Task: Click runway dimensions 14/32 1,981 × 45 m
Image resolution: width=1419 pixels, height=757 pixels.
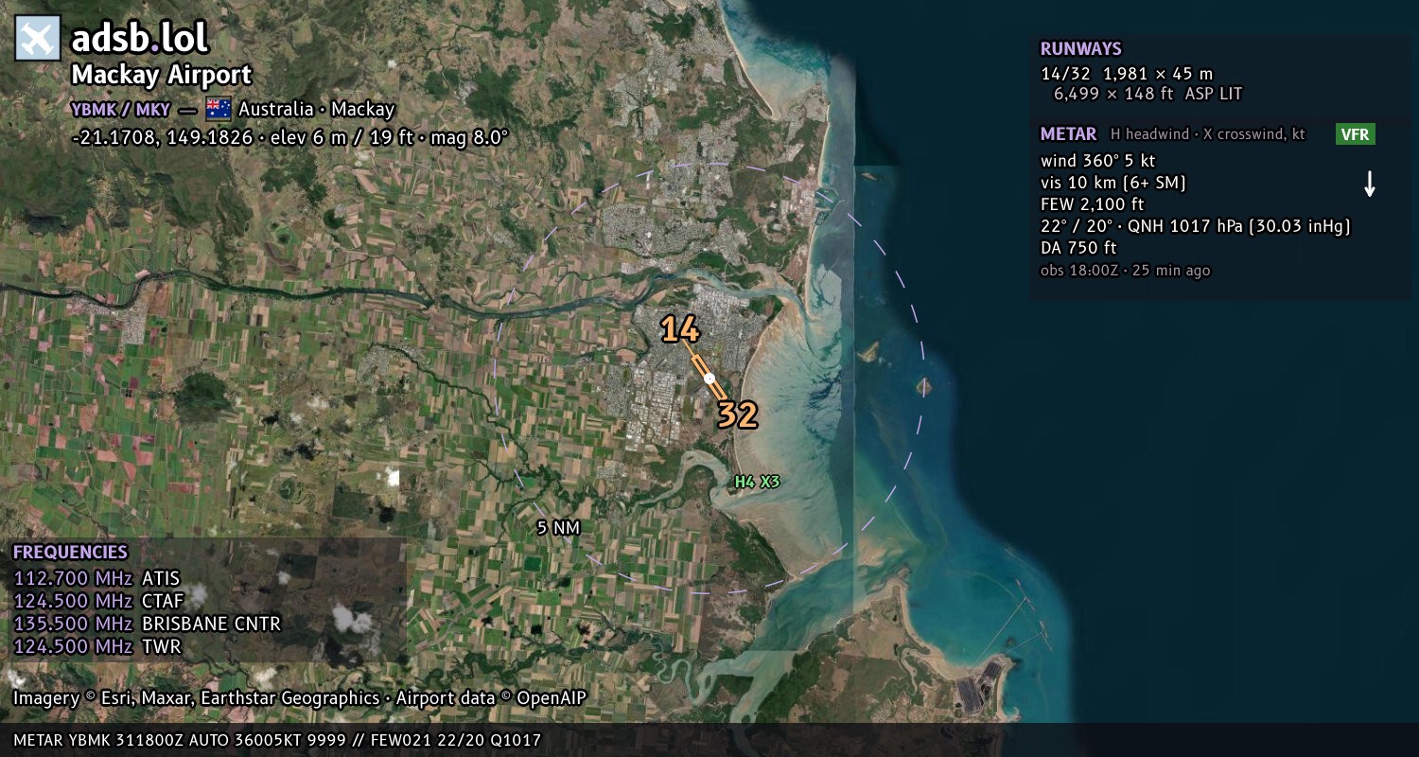Action: (x=1127, y=74)
